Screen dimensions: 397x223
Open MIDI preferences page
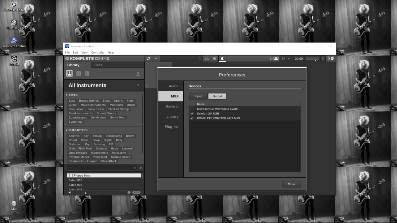tap(171, 96)
